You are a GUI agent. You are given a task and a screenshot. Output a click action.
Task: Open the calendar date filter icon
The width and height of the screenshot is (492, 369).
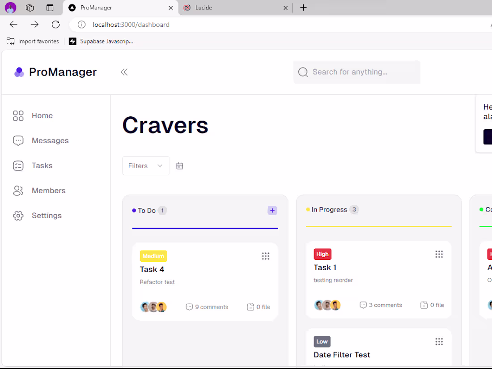point(180,165)
